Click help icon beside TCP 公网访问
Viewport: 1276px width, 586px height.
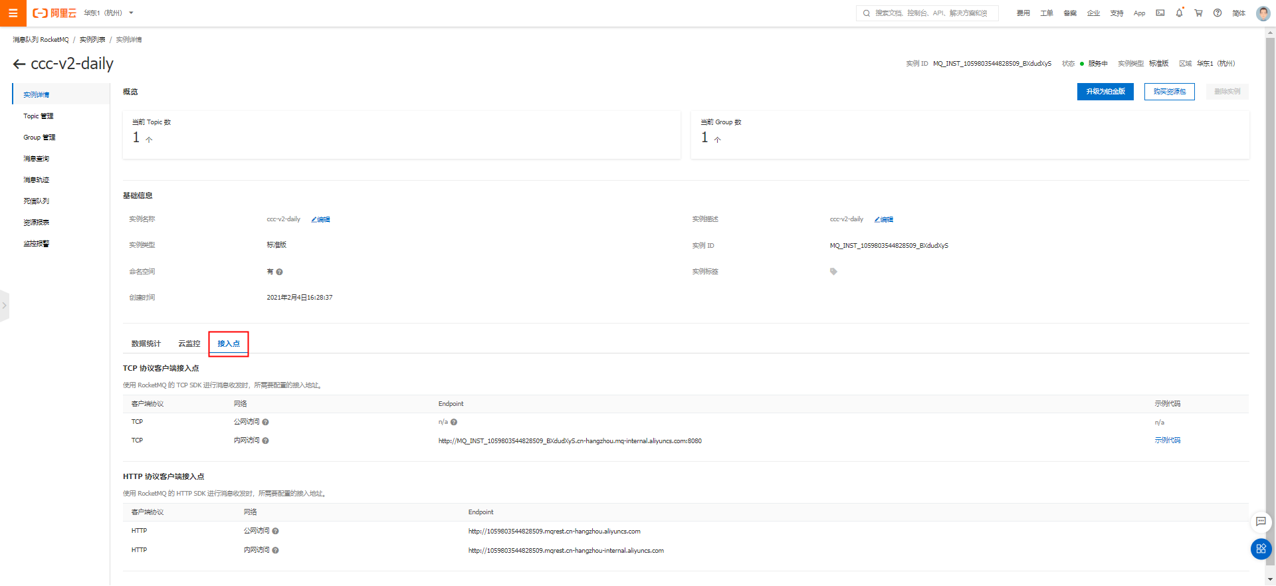pyautogui.click(x=265, y=422)
